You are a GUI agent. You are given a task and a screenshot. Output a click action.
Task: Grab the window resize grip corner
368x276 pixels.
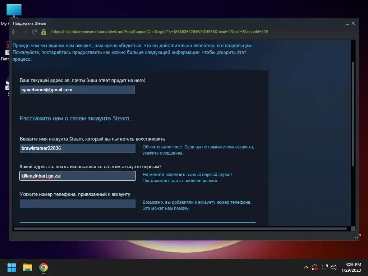(356, 238)
